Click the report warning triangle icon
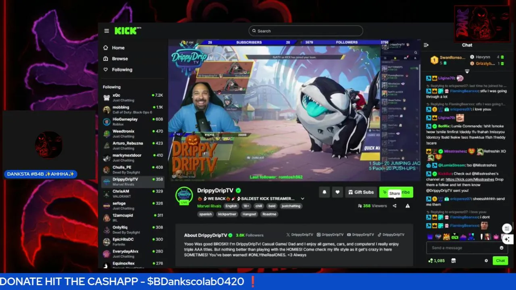 point(408,206)
